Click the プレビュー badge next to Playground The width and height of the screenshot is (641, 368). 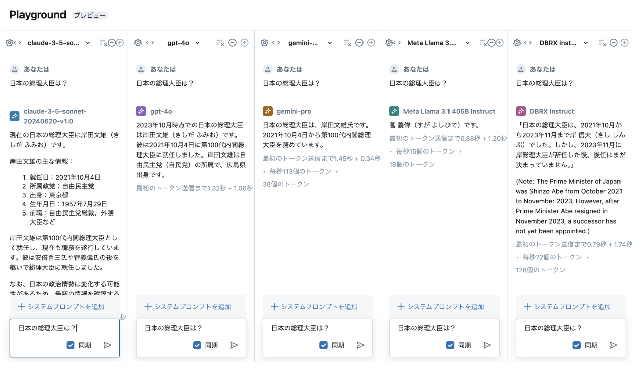coord(90,15)
